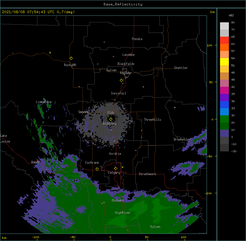Click the Airdrie city label
246x241 pixels.
[115, 154]
